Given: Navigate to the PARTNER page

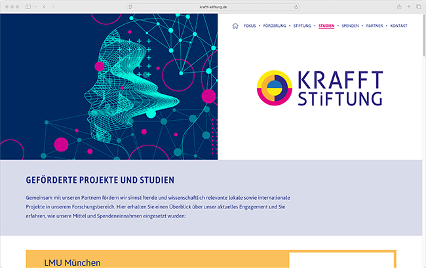Looking at the screenshot, I should pos(374,26).
